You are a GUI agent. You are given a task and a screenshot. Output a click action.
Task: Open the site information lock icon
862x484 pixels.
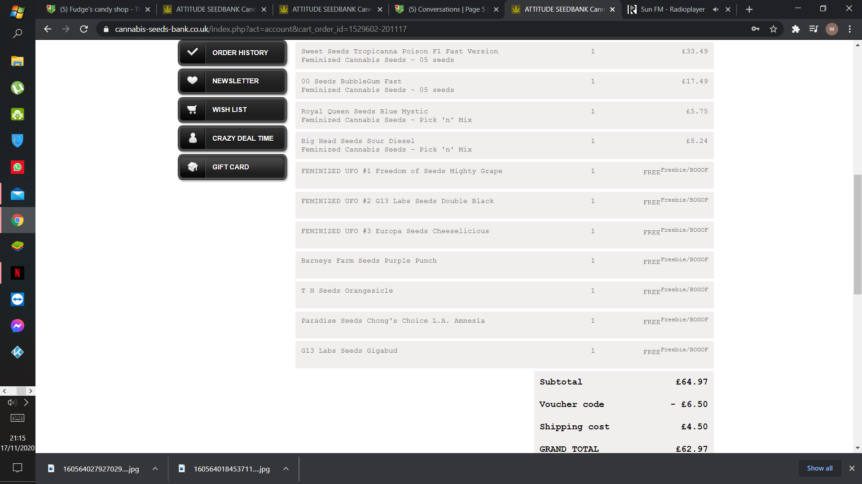(x=106, y=29)
